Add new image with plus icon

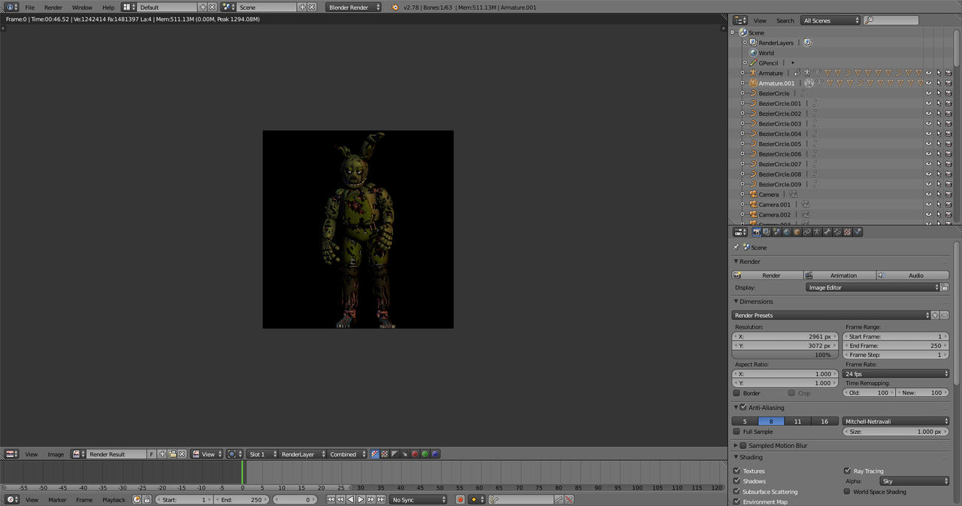162,454
